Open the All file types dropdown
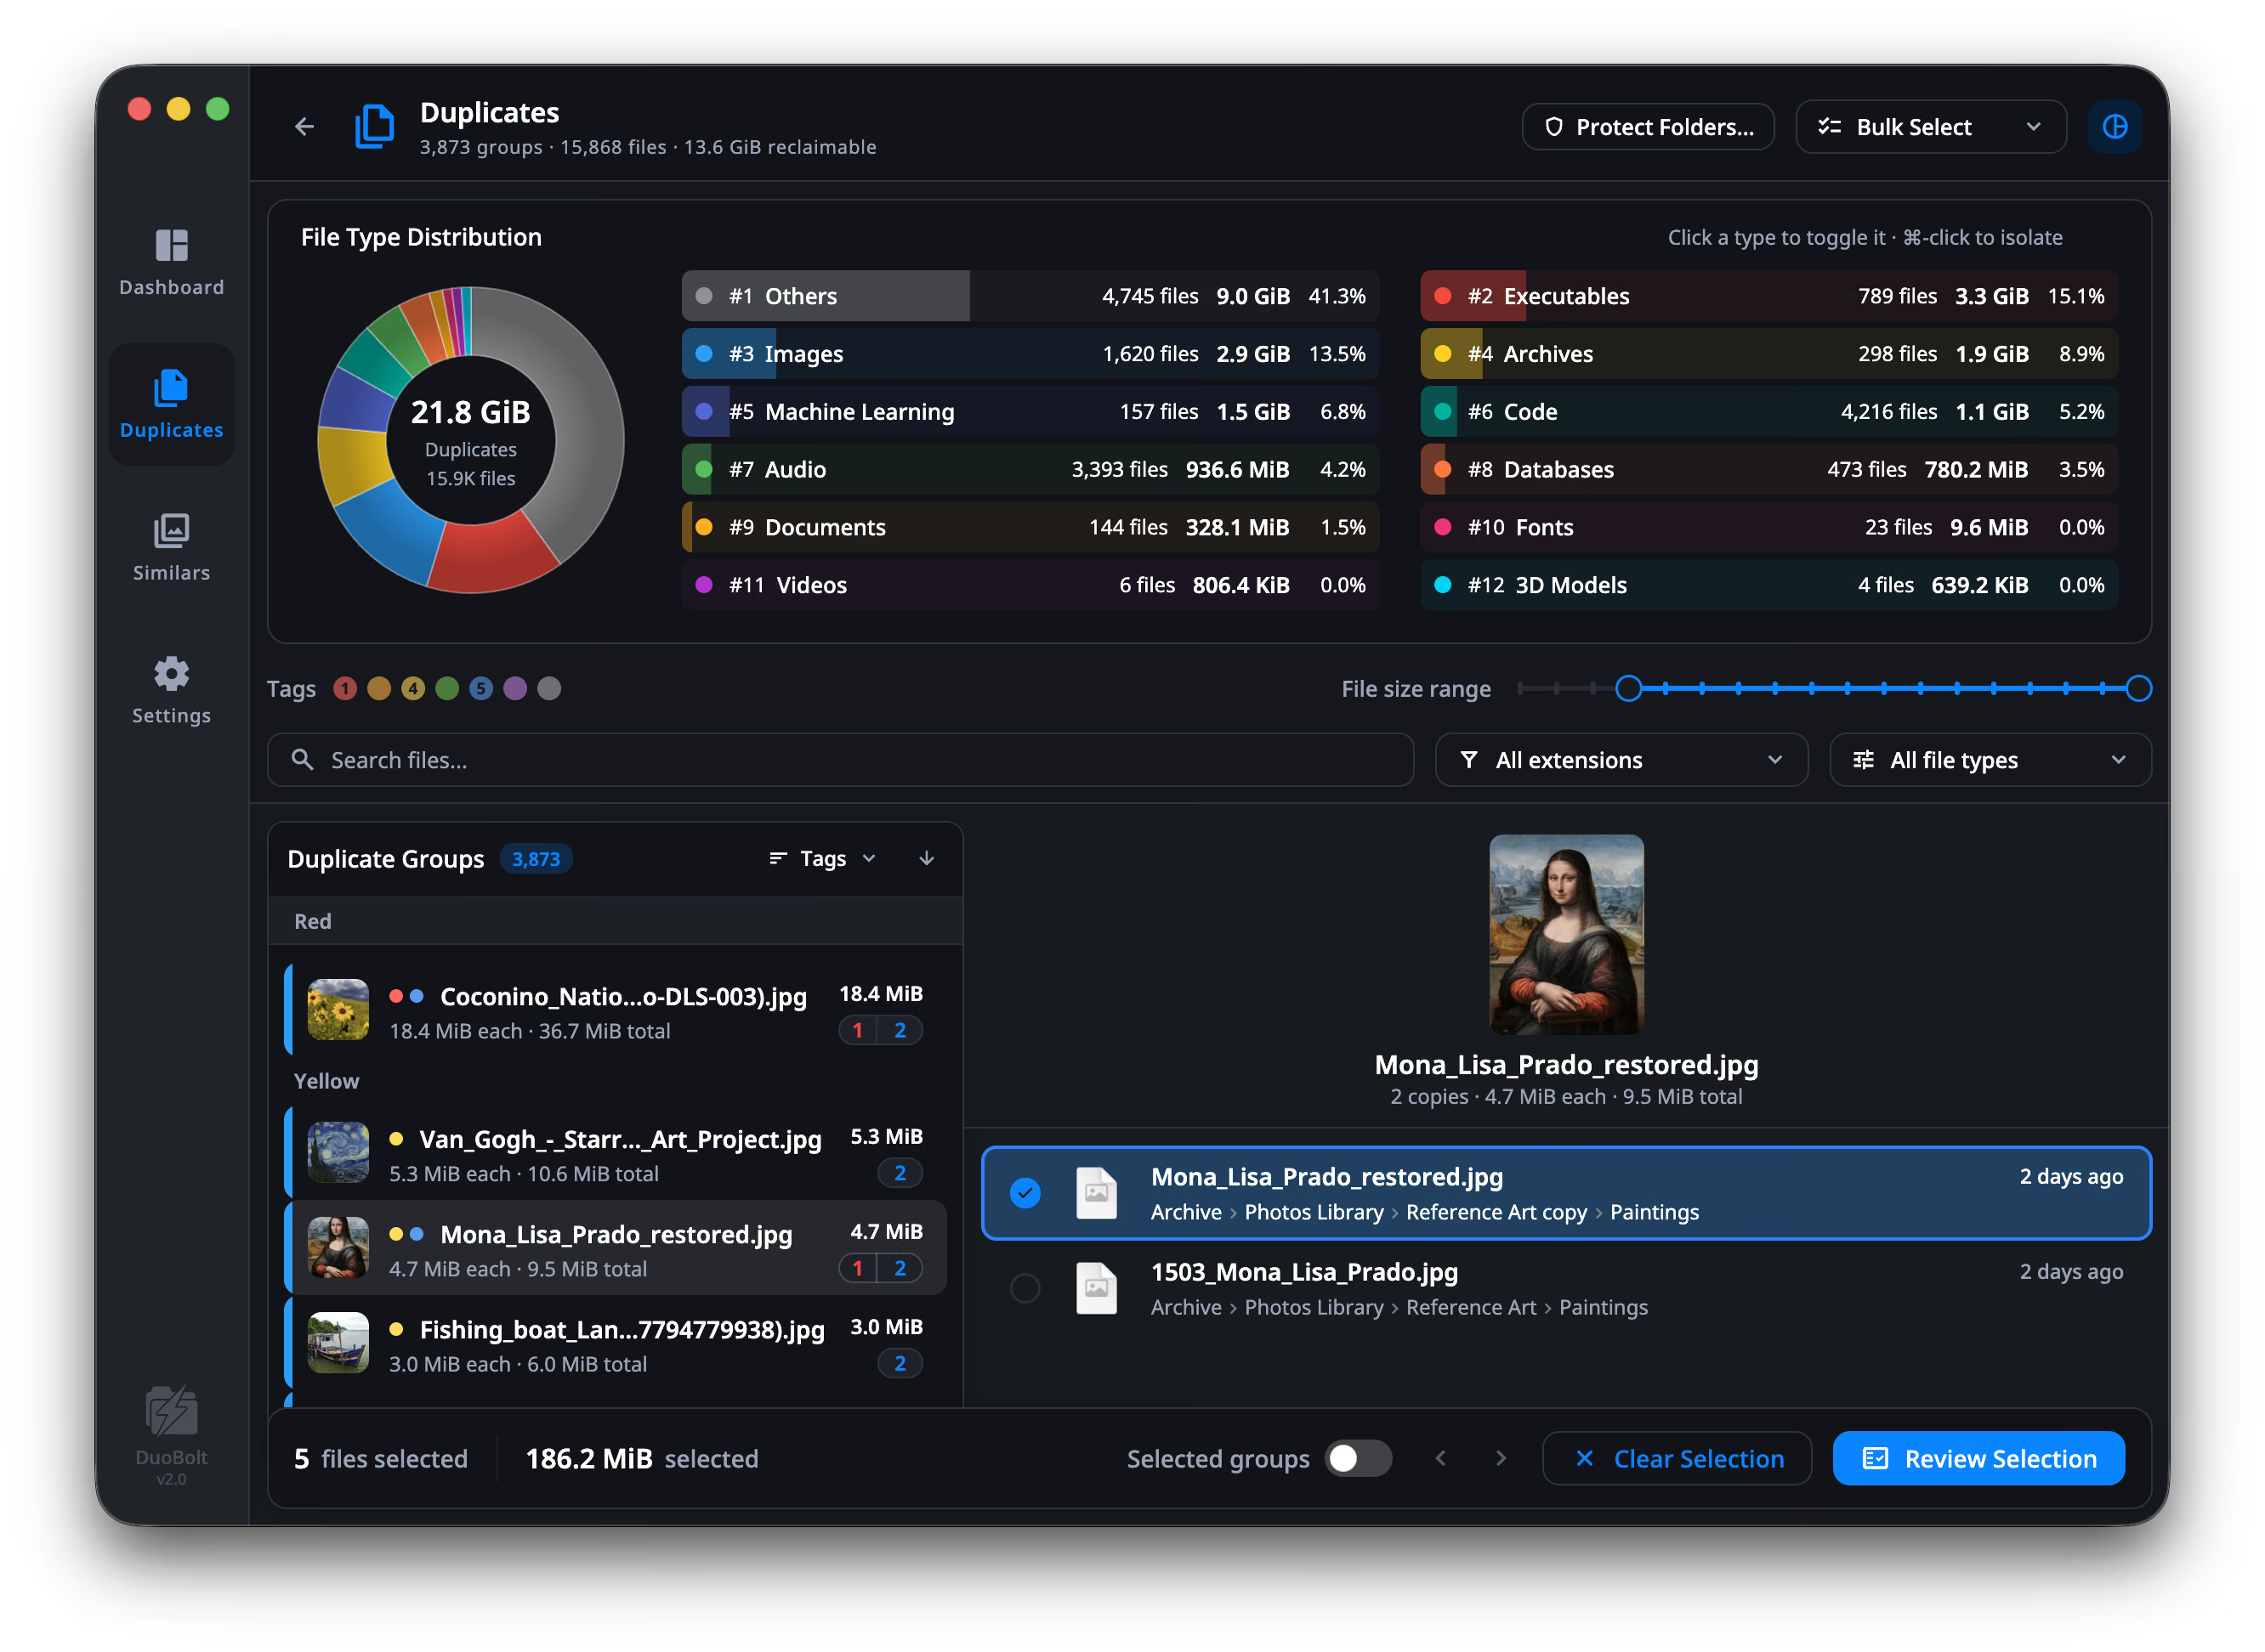 tap(1990, 760)
